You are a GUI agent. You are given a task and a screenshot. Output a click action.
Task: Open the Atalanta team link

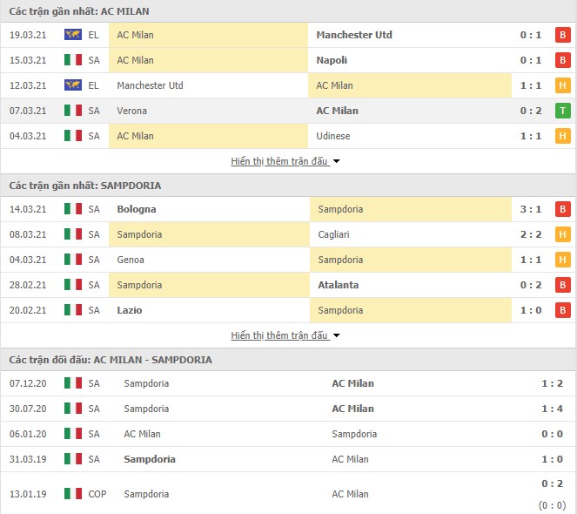coord(339,285)
